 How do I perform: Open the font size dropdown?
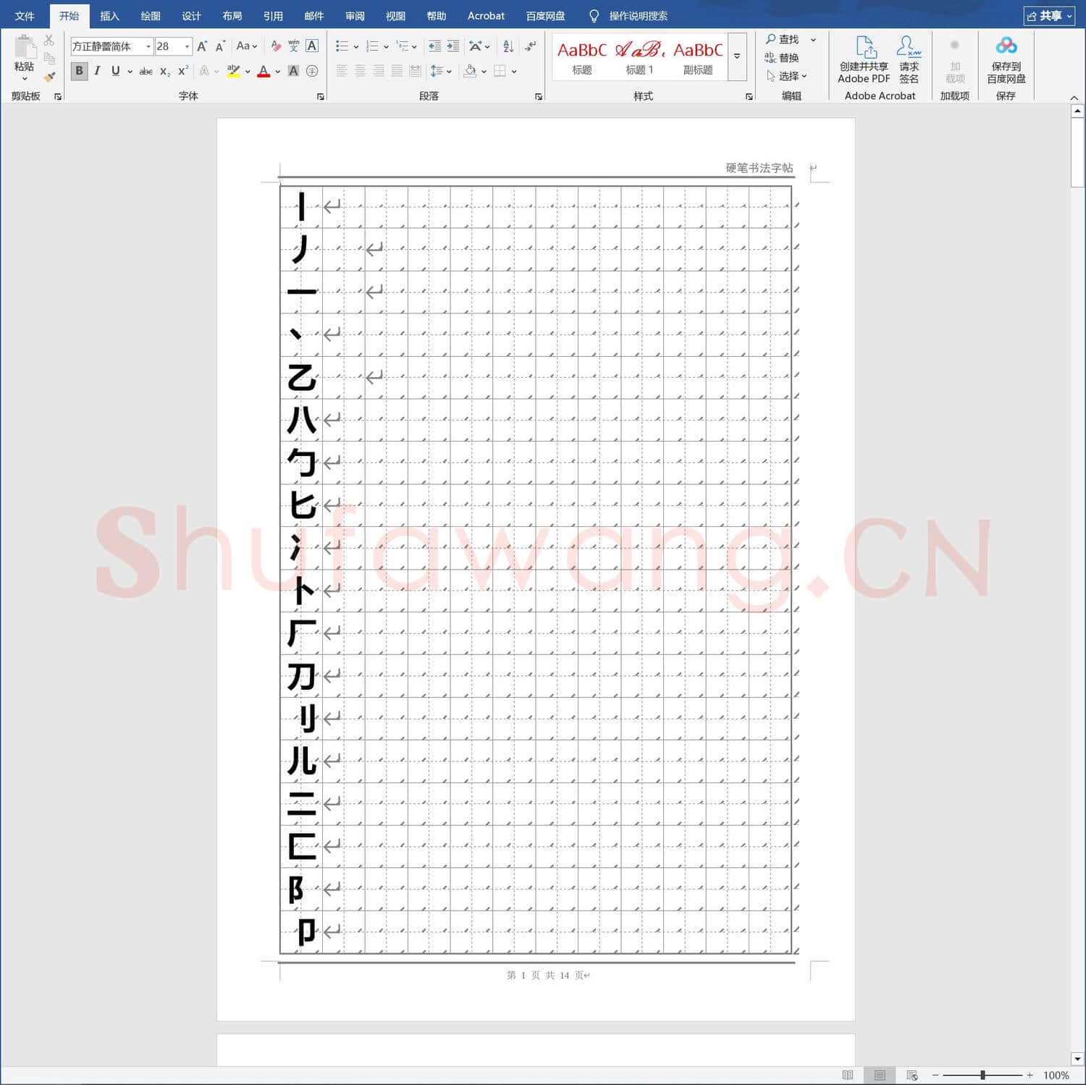click(187, 46)
